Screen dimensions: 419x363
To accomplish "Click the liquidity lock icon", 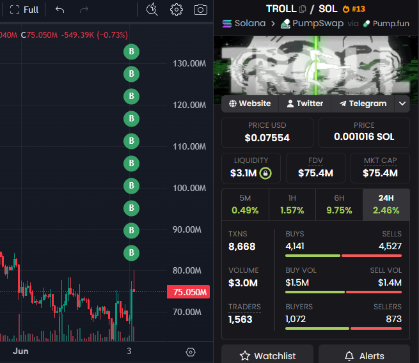I will 265,173.
